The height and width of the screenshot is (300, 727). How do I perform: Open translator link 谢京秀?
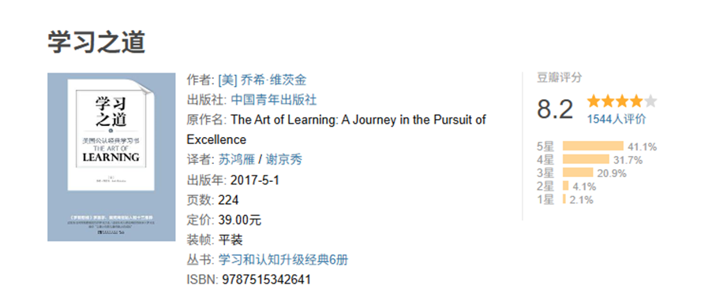pos(283,160)
